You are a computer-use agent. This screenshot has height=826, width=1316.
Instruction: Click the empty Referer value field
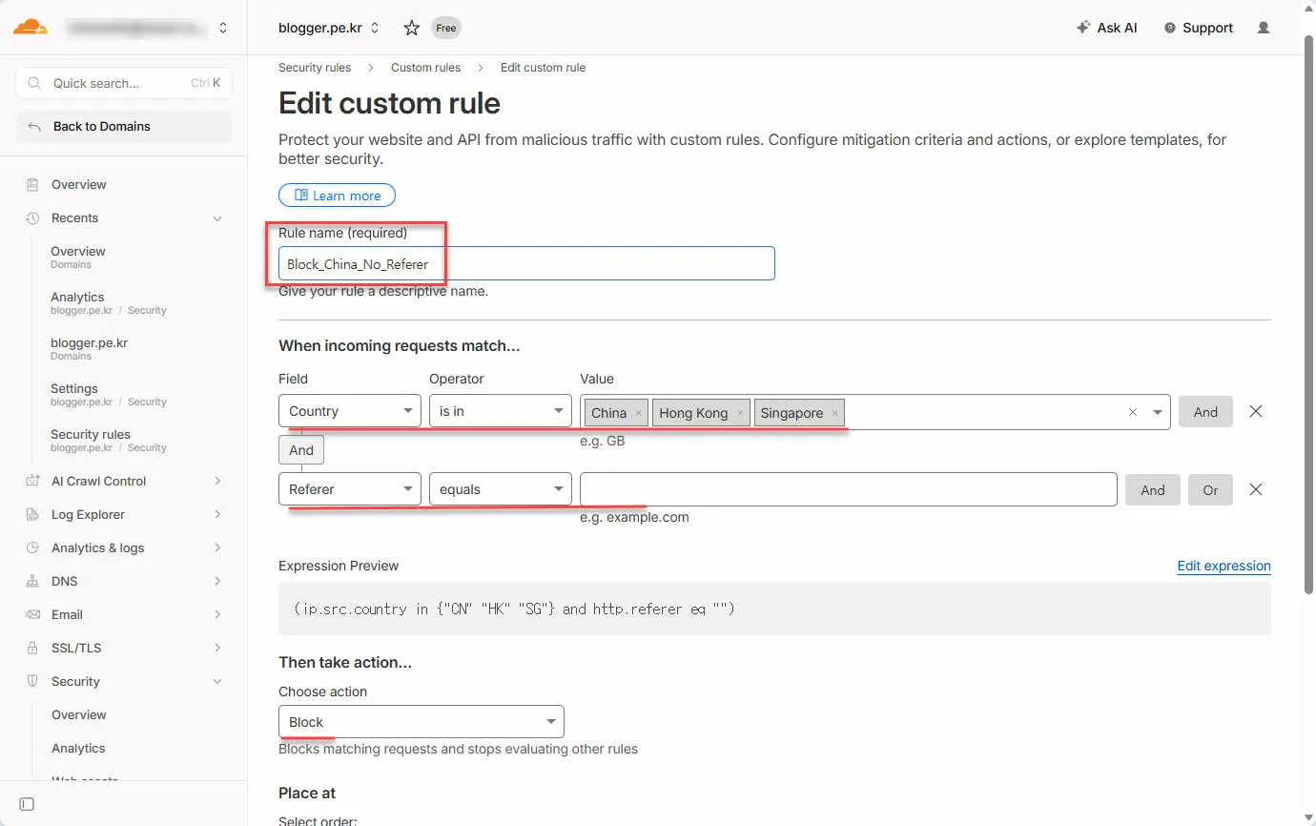[849, 489]
